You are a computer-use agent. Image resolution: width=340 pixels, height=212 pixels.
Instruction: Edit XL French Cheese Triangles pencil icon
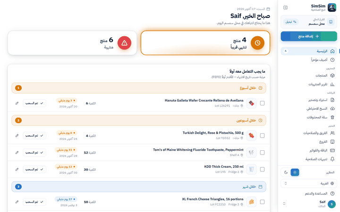coord(17,202)
